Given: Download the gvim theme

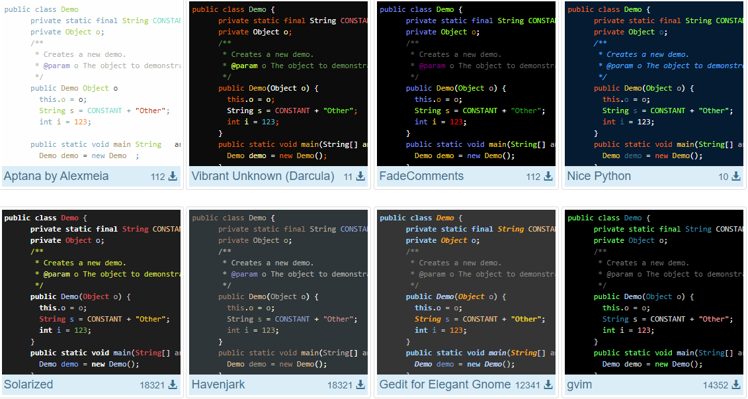Looking at the screenshot, I should point(736,384).
